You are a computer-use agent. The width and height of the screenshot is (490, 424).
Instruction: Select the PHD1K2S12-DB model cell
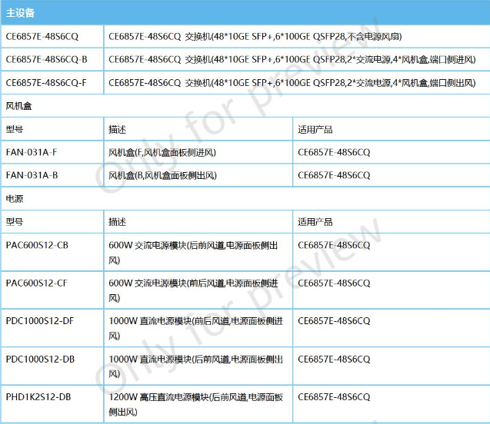[x=38, y=396]
